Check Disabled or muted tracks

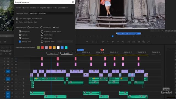point(42,31)
